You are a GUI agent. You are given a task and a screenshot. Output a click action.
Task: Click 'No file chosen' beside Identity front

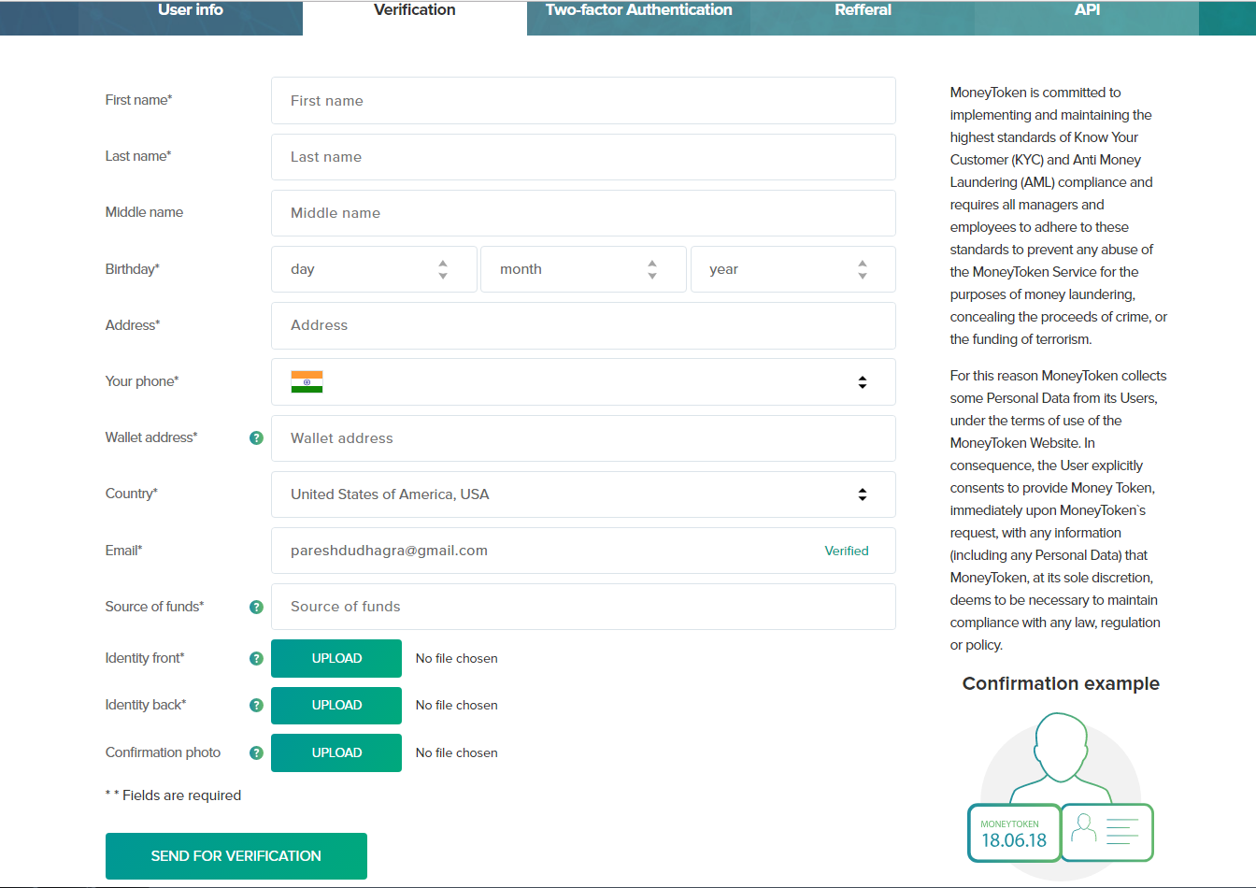coord(457,658)
